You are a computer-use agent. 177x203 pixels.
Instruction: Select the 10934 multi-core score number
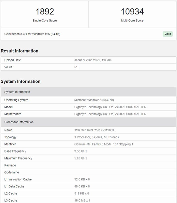click(x=132, y=12)
